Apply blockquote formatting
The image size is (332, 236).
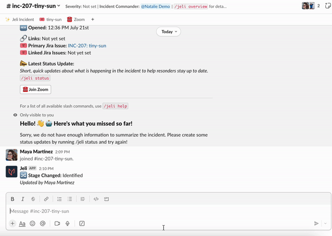tap(82, 199)
